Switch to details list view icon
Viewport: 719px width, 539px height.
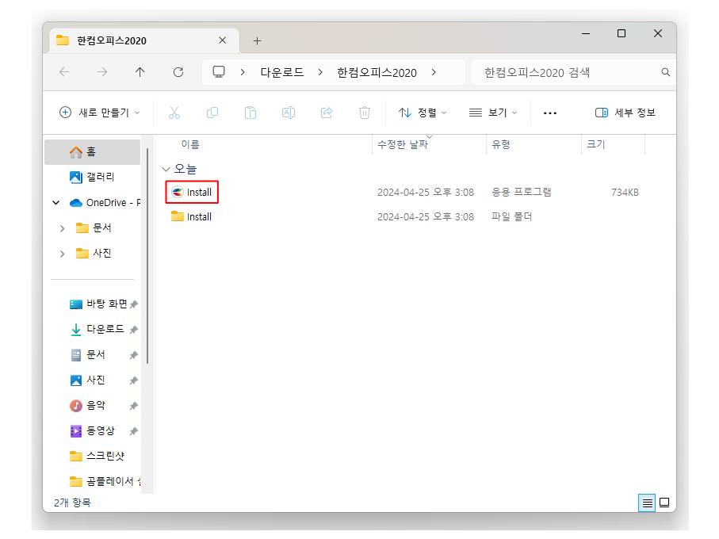click(x=647, y=503)
